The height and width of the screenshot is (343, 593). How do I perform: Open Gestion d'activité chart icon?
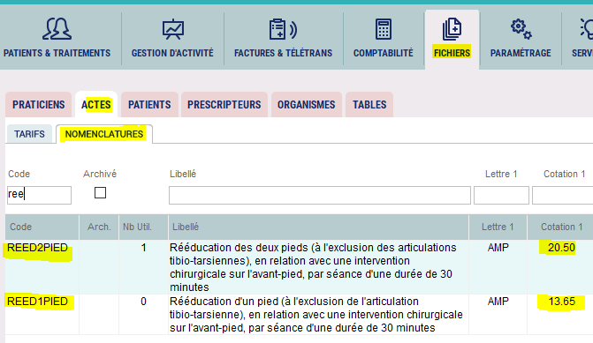pos(173,29)
